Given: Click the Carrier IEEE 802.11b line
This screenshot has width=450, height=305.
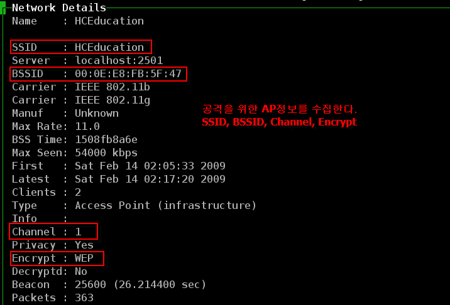Looking at the screenshot, I should coord(81,87).
